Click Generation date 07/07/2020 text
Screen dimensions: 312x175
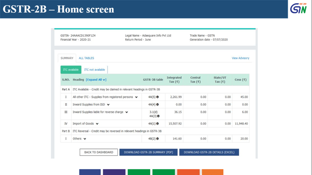[209, 39]
